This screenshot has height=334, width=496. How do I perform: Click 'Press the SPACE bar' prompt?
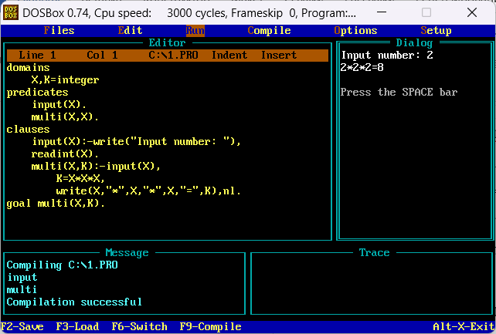click(x=399, y=93)
